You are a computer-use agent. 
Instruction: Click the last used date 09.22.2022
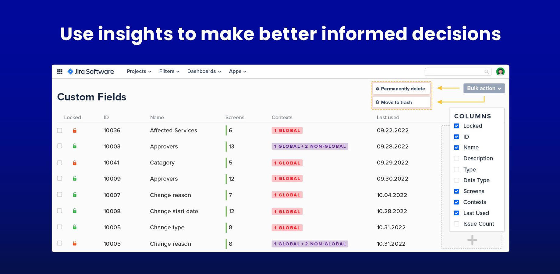tap(393, 130)
